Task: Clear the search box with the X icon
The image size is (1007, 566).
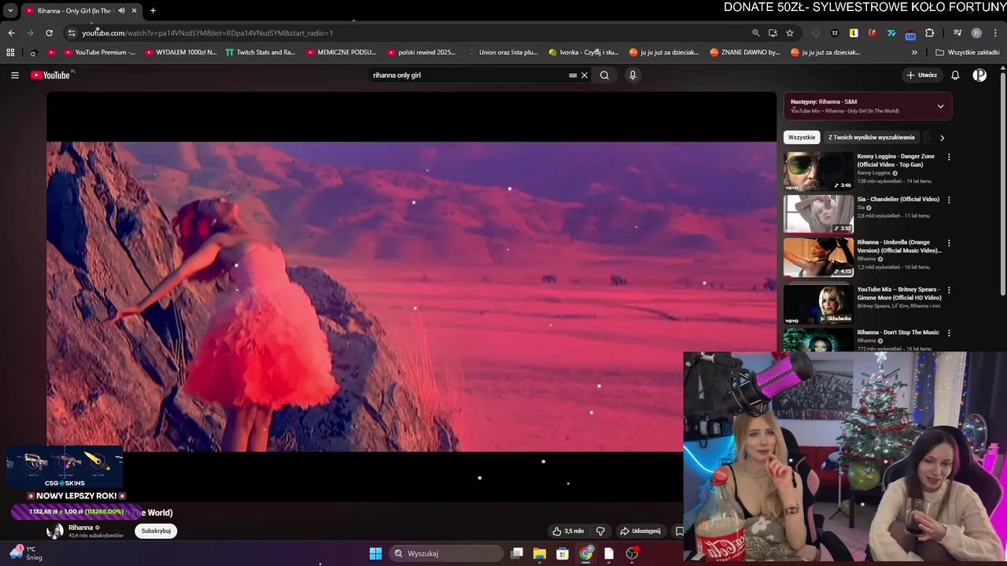Action: (x=585, y=75)
